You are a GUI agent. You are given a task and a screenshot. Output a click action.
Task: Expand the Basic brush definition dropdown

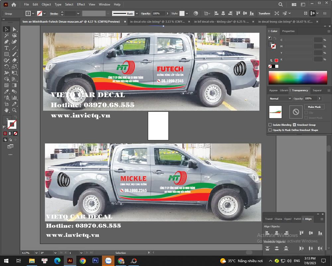(137, 14)
